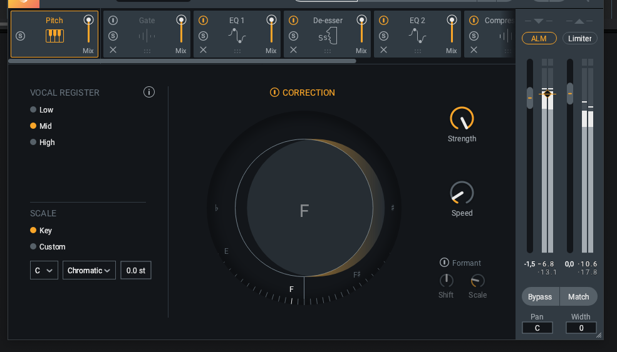Toggle EQ 2 module power button
The width and height of the screenshot is (617, 352).
pyautogui.click(x=383, y=21)
